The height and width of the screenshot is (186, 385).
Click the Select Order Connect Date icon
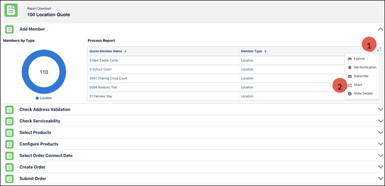click(9, 156)
